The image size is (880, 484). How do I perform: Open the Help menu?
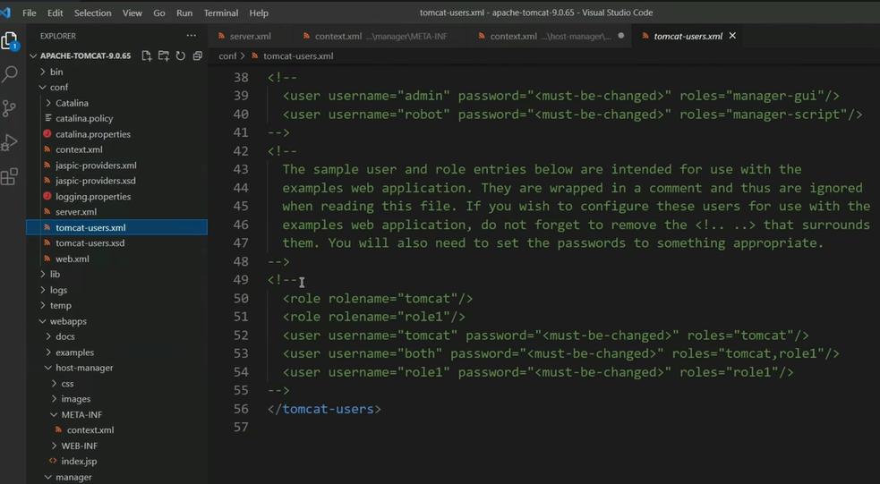(259, 13)
